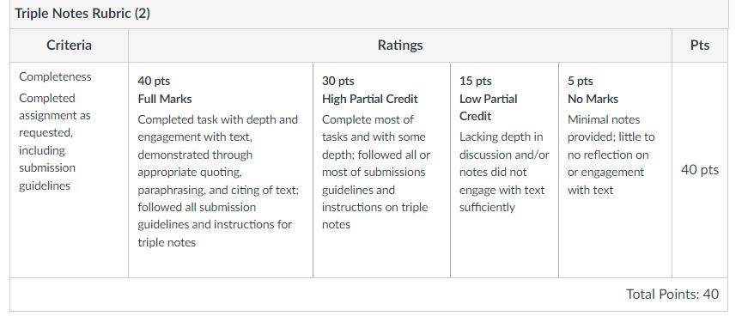Choose the 40 pts rating value
Image resolution: width=754 pixels, height=328 pixels.
click(154, 81)
